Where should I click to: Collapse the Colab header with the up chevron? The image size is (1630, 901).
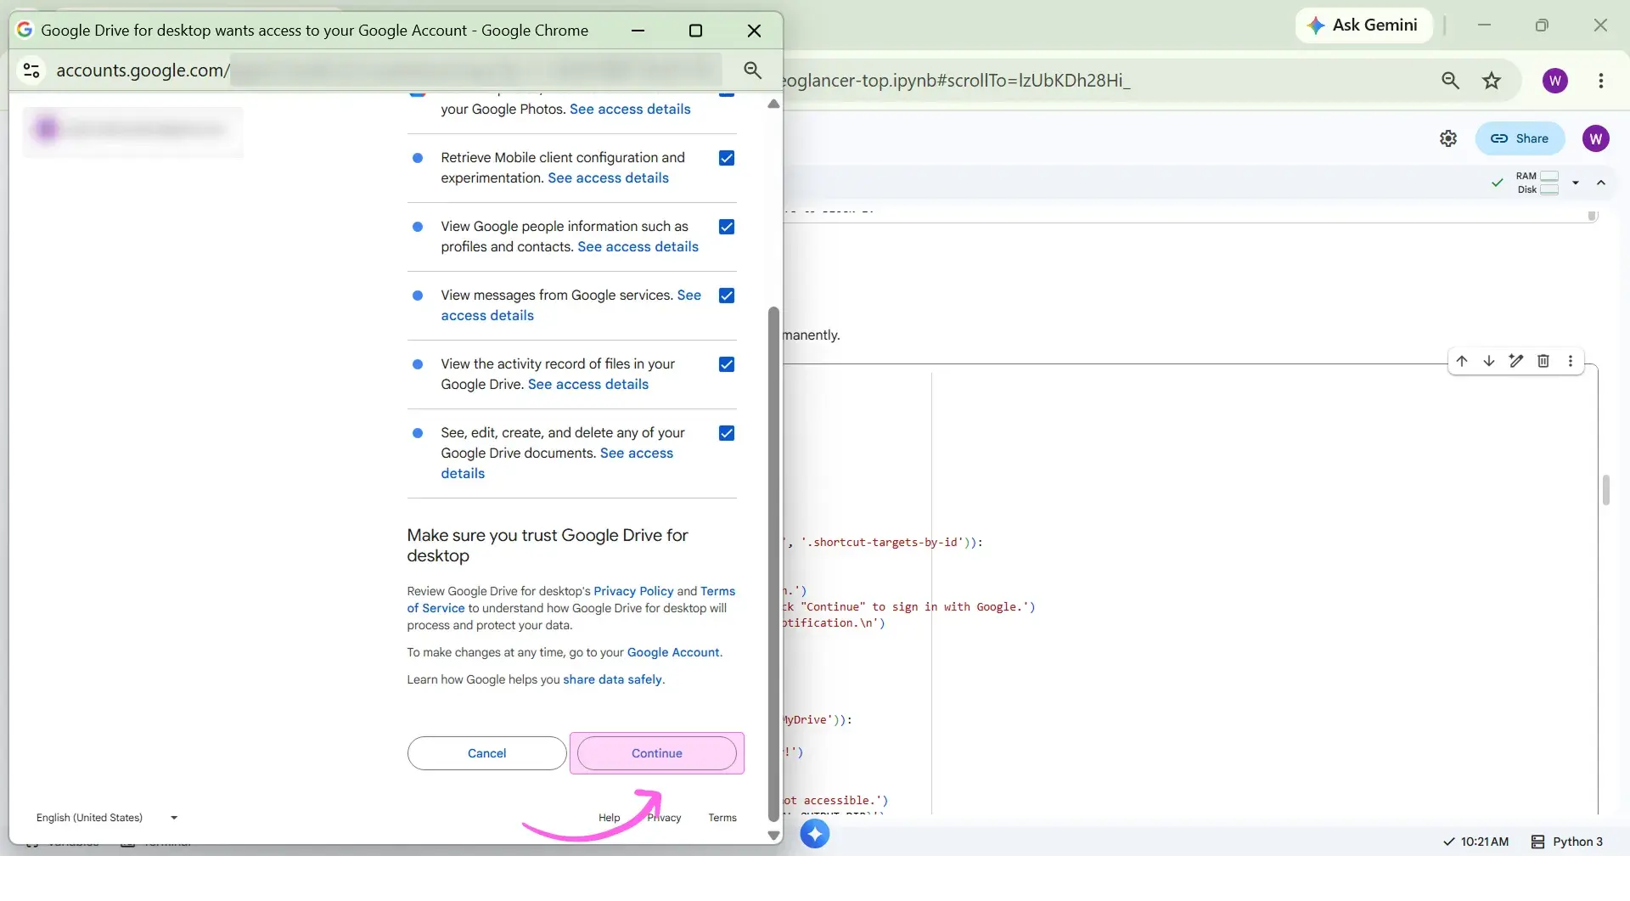(x=1601, y=183)
